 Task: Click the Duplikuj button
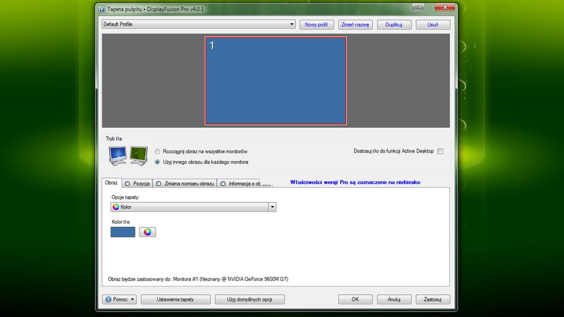pyautogui.click(x=394, y=24)
